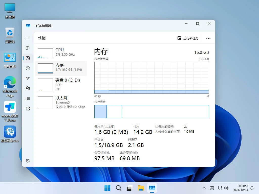Select the 控制面板 desktop icon

click(x=10, y=60)
